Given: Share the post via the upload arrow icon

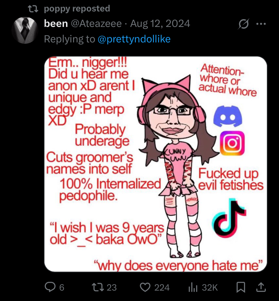Looking at the screenshot, I should (261, 287).
